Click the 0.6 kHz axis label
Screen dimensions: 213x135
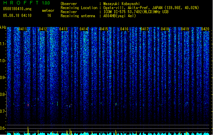[3, 128]
